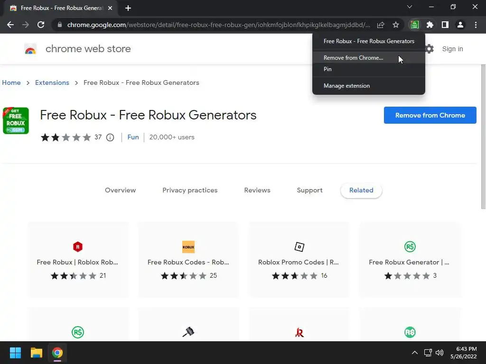Reload the current page
486x364 pixels.
41,25
